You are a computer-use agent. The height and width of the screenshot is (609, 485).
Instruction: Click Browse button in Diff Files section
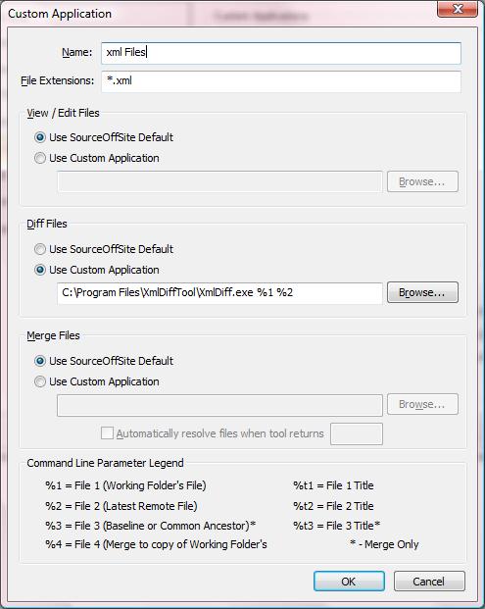pos(422,292)
